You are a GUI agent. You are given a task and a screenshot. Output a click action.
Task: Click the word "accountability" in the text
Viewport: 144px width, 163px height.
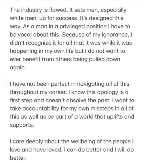[41, 109]
